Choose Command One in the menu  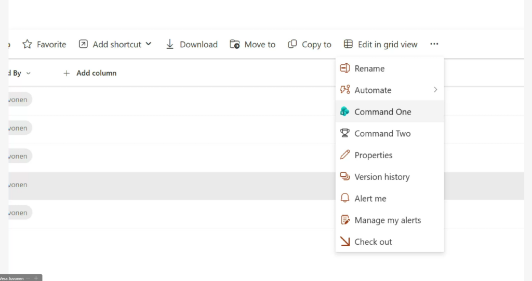click(x=382, y=111)
